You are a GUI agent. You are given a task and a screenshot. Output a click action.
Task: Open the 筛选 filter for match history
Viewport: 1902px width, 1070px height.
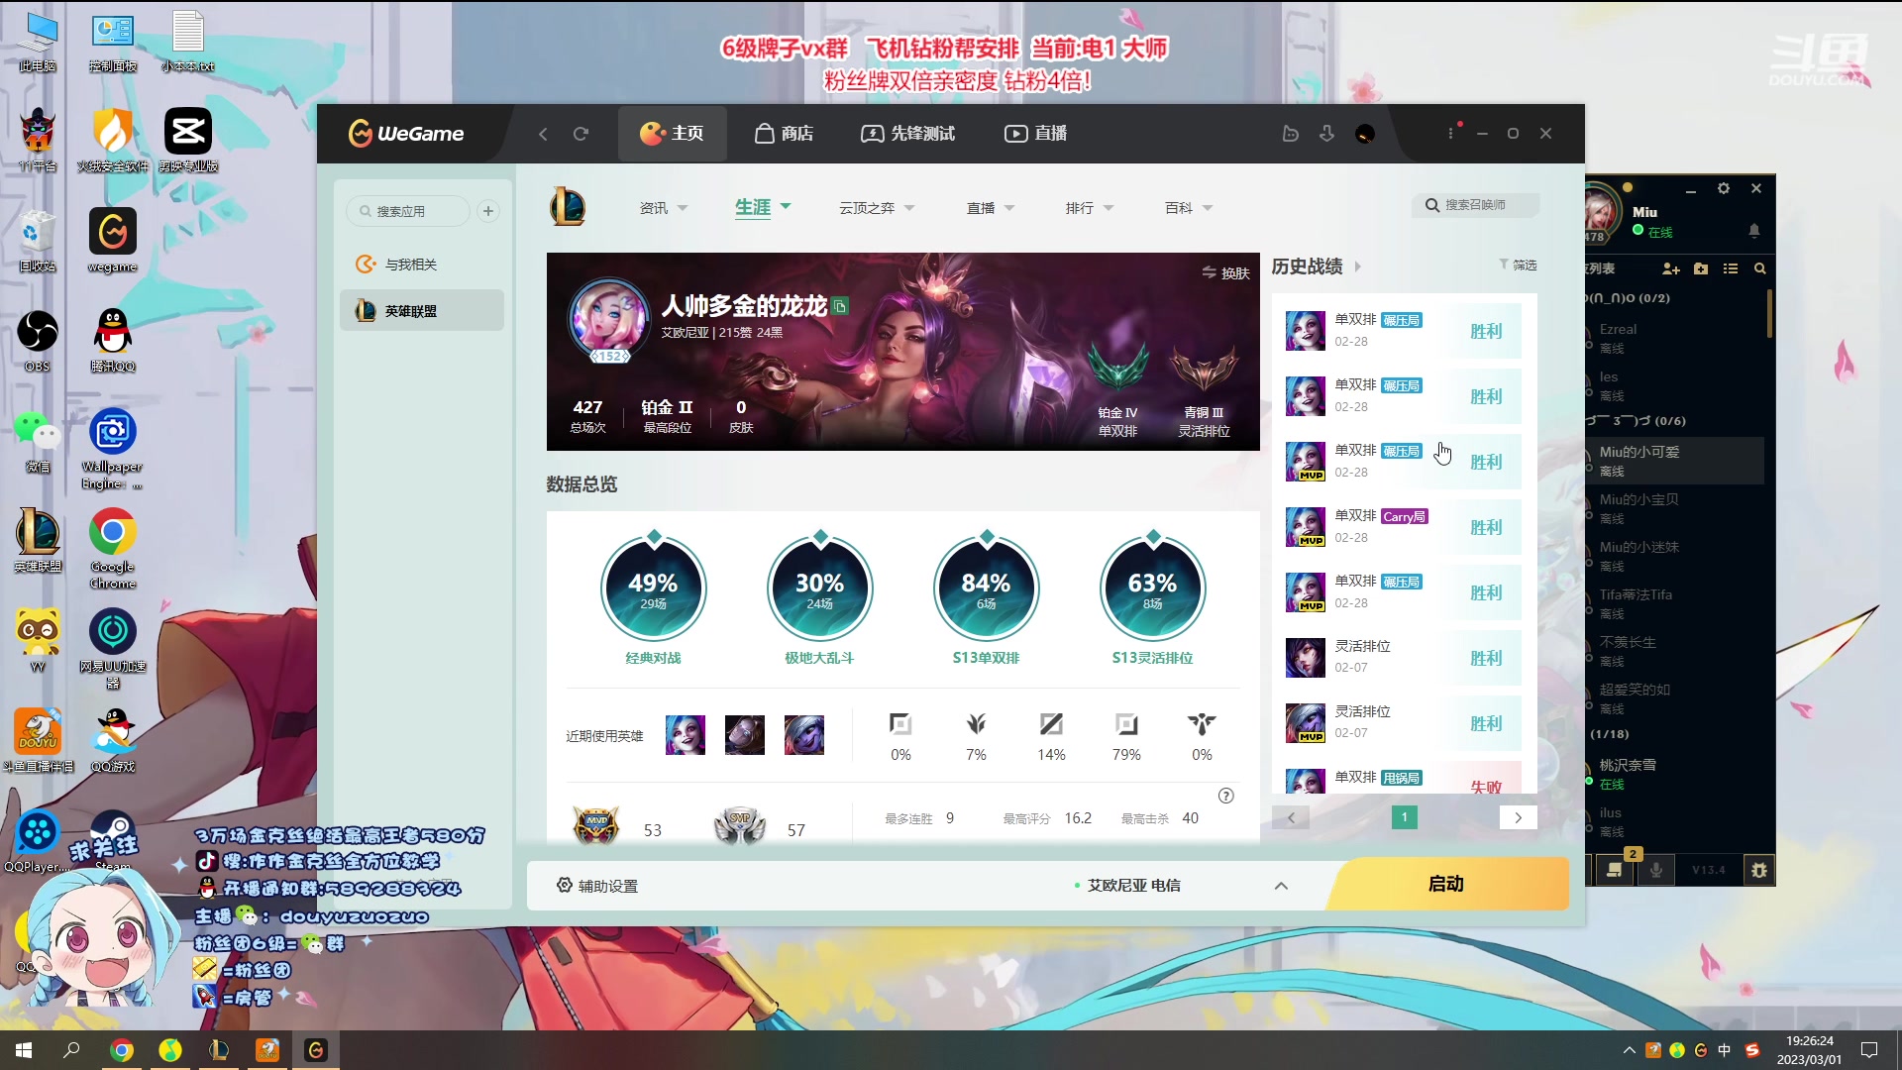tap(1518, 265)
